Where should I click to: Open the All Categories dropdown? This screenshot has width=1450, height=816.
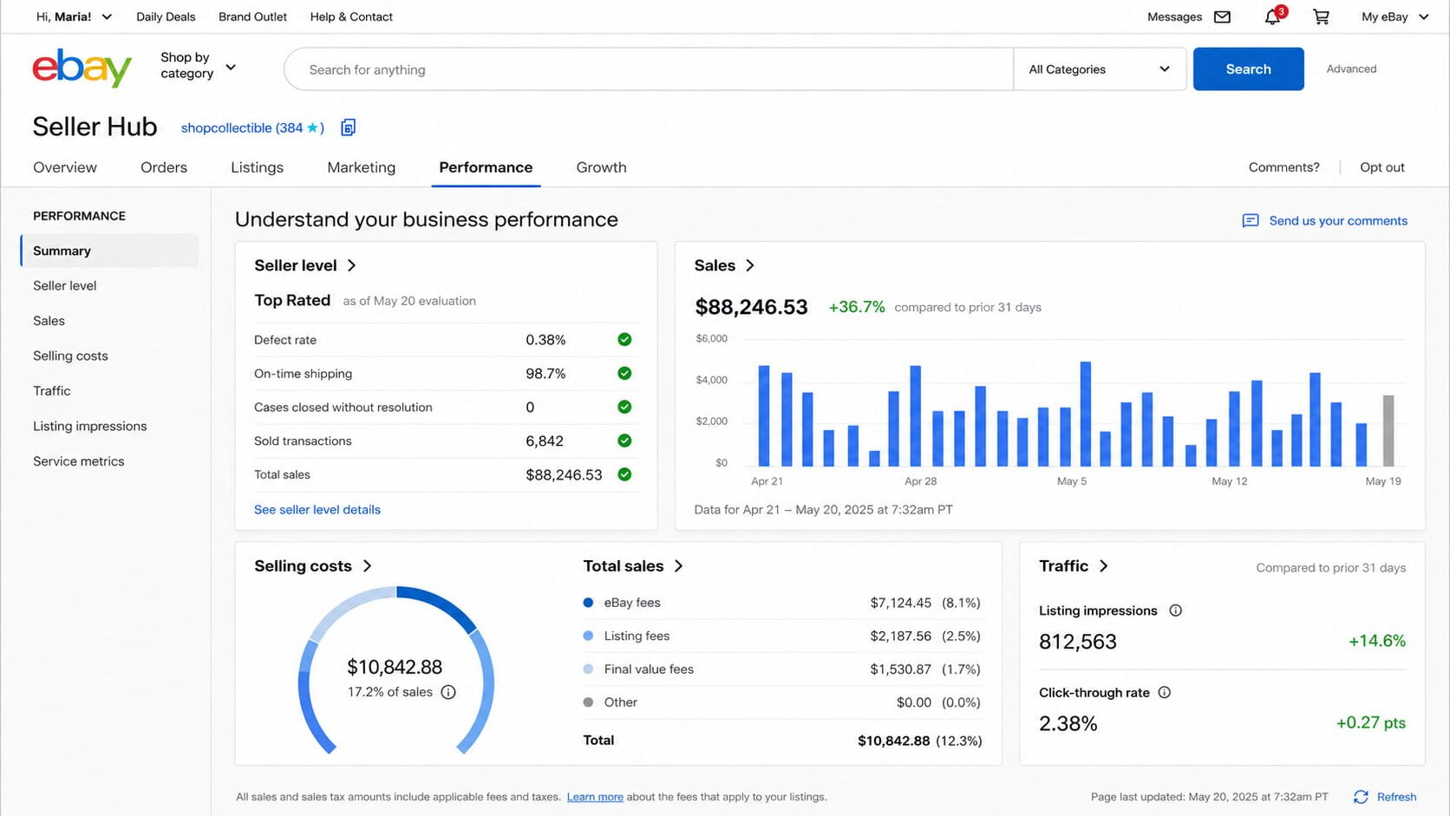point(1100,69)
